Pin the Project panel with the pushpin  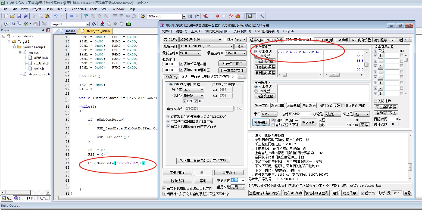tap(43, 30)
